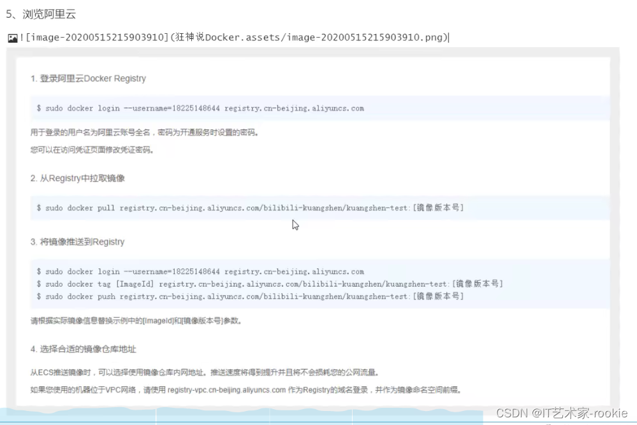Click the heading '1. 登录阿里云Docker Registry'
This screenshot has width=637, height=425.
pyautogui.click(x=88, y=78)
